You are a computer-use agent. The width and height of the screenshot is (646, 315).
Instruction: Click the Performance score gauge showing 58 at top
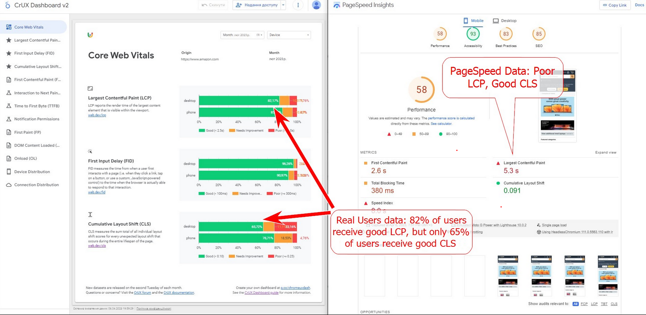point(440,34)
